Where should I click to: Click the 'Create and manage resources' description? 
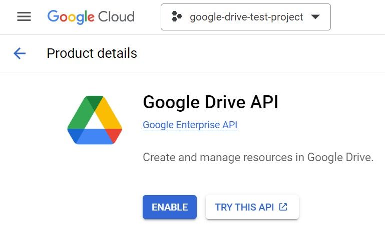(220, 158)
